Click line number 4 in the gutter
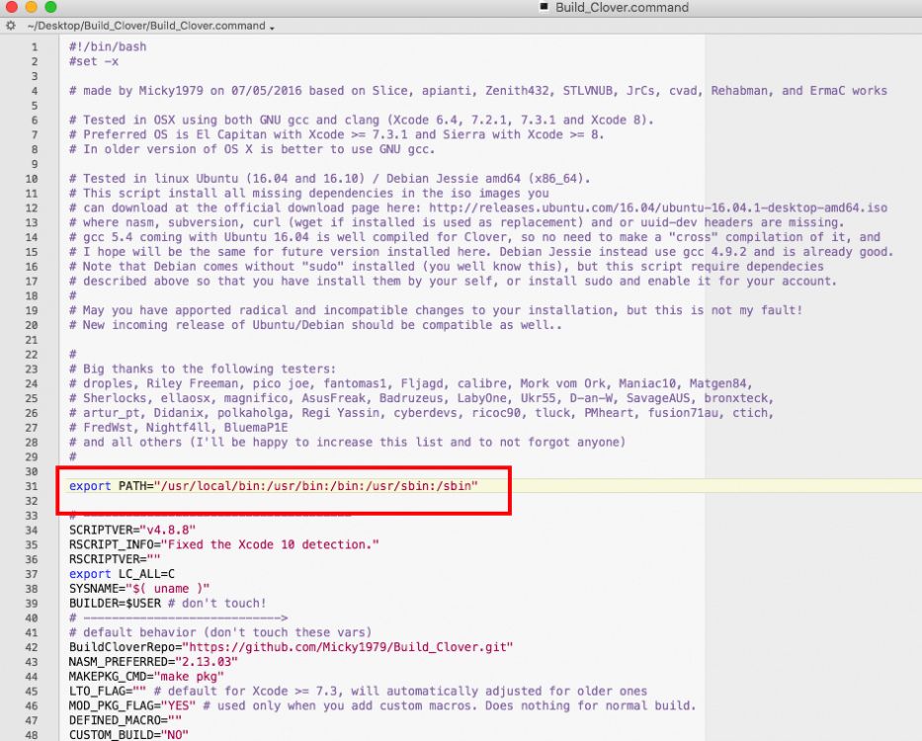922x741 pixels. point(35,91)
